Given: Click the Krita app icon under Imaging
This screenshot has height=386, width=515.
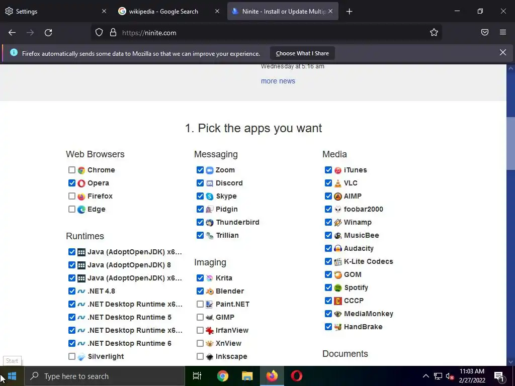Looking at the screenshot, I should coord(210,278).
